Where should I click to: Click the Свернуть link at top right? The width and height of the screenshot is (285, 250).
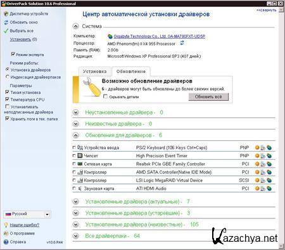pos(267,10)
